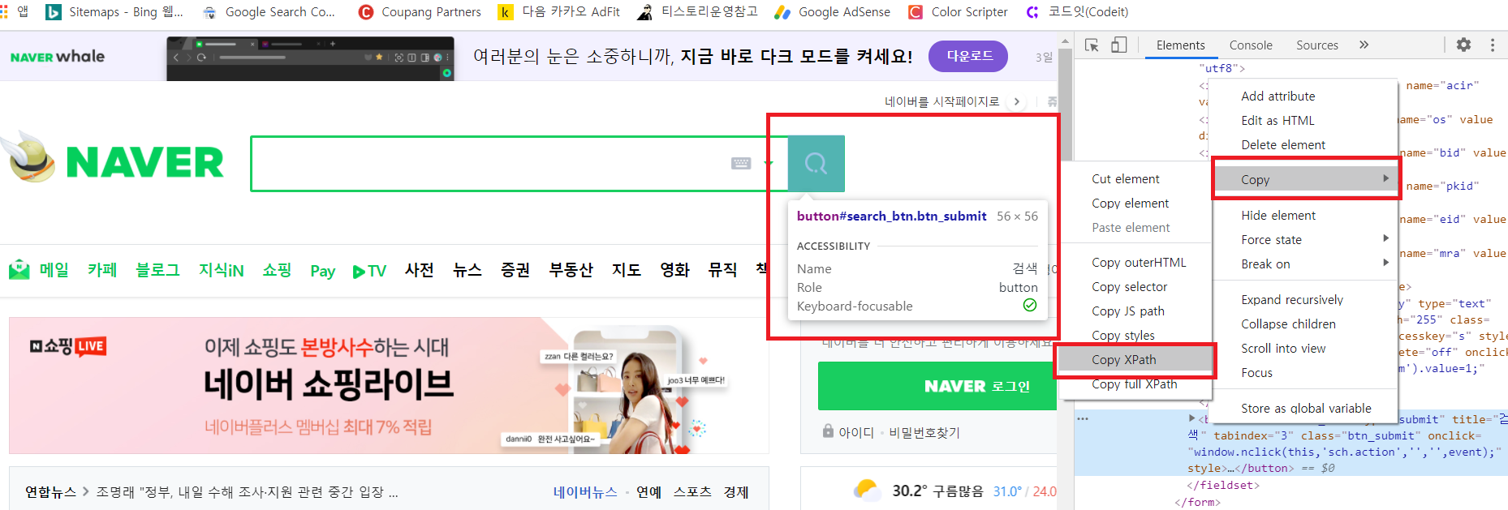
Task: Open the 연예 news link
Action: [648, 492]
